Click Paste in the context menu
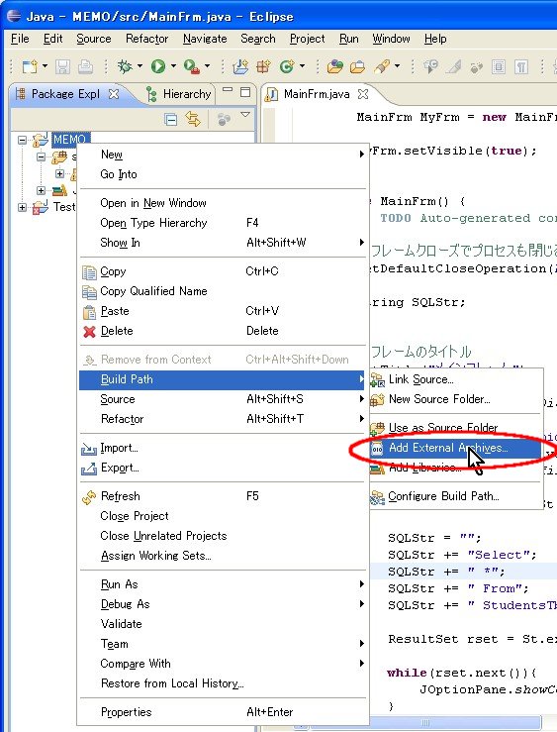This screenshot has width=557, height=732. click(x=223, y=311)
